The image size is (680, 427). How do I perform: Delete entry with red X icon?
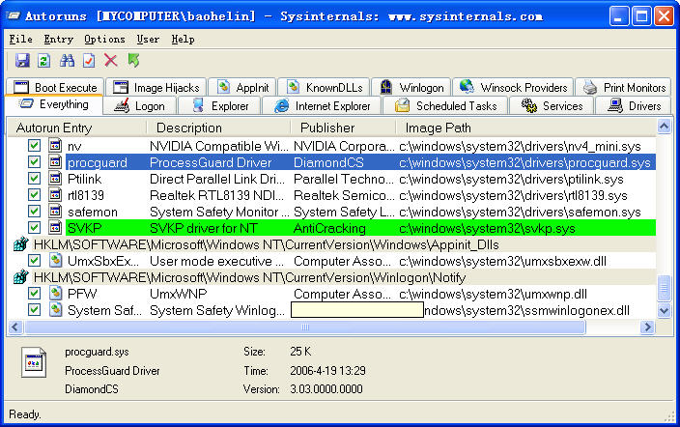110,60
